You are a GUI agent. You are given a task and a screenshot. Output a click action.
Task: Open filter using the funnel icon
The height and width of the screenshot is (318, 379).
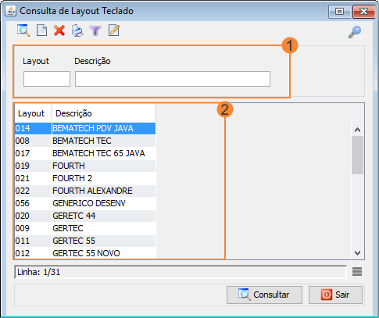point(95,30)
